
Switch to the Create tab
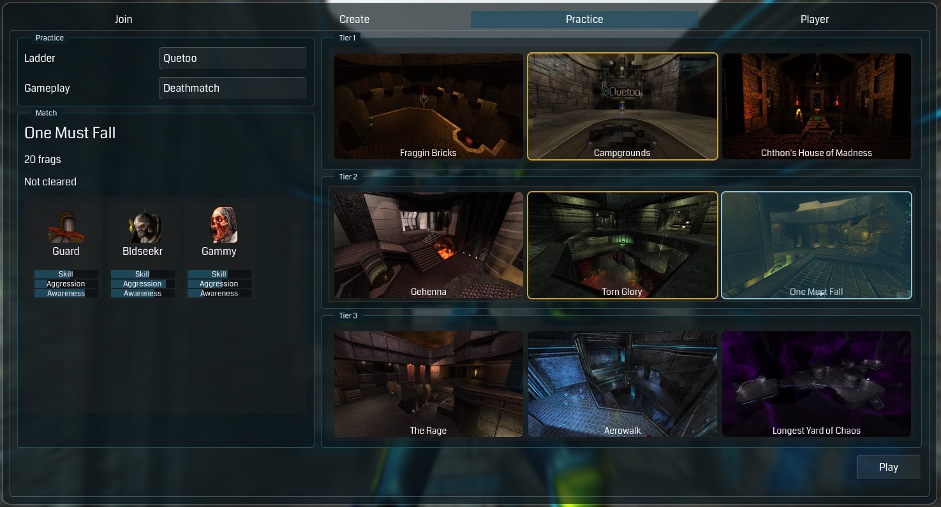coord(354,19)
